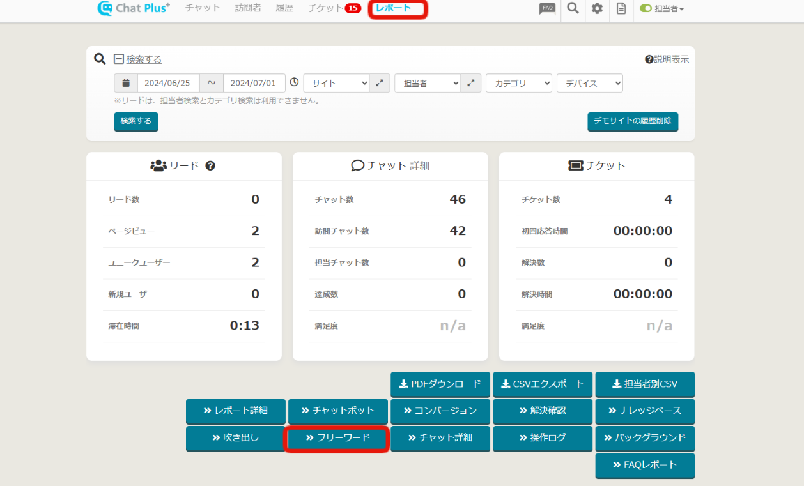Open the デバイス dropdown
The width and height of the screenshot is (804, 486).
[x=589, y=83]
